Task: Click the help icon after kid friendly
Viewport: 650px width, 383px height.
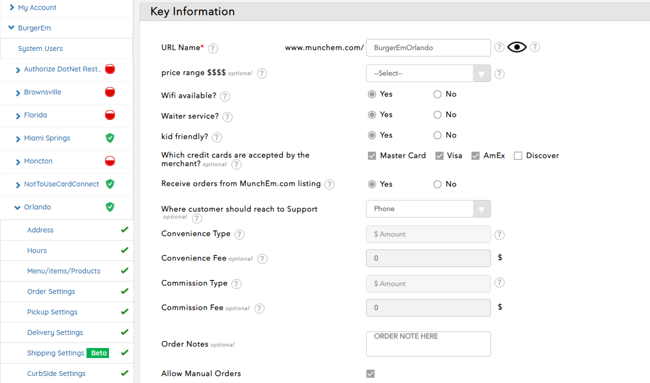Action: [217, 137]
